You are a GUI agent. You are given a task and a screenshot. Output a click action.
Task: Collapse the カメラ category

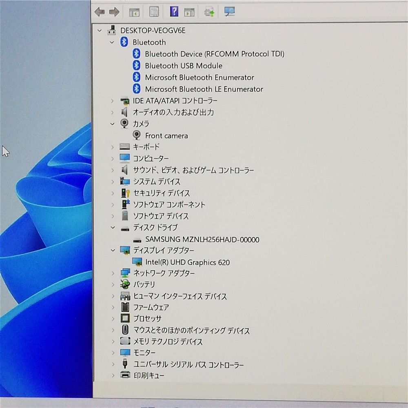pyautogui.click(x=113, y=124)
